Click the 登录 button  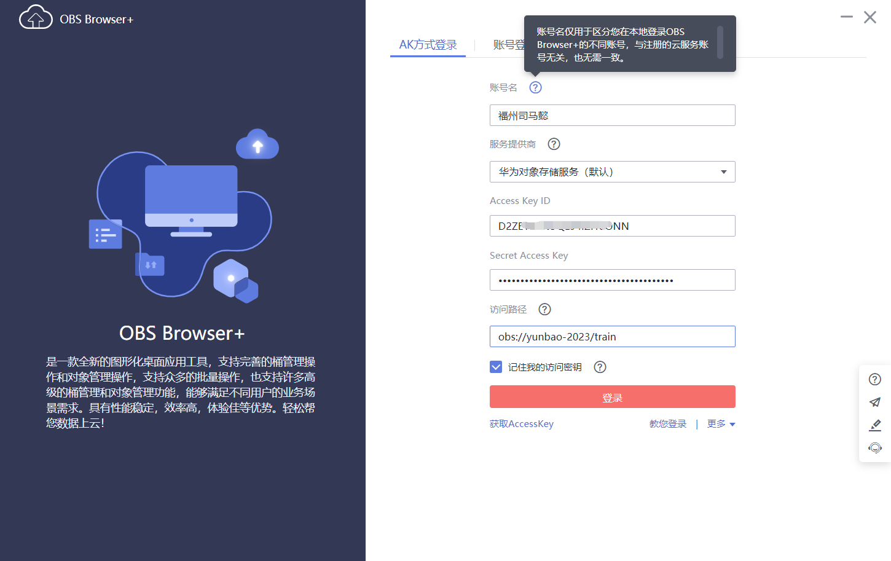(612, 396)
